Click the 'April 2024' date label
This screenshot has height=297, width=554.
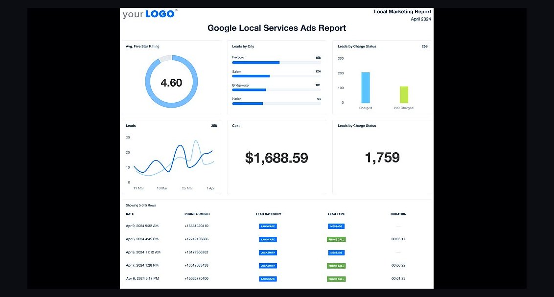coord(421,19)
